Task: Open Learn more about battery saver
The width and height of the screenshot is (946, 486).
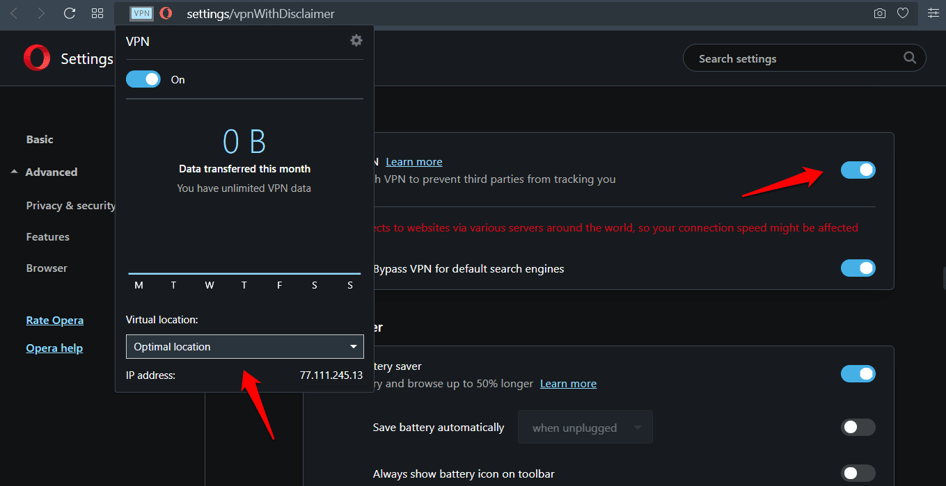Action: click(568, 383)
